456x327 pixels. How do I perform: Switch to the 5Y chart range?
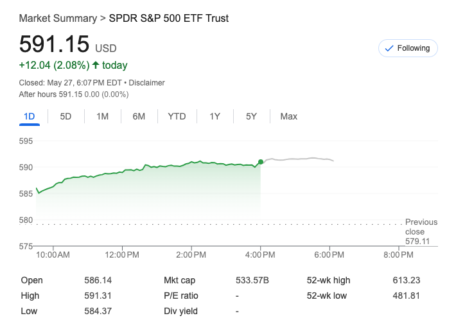251,116
